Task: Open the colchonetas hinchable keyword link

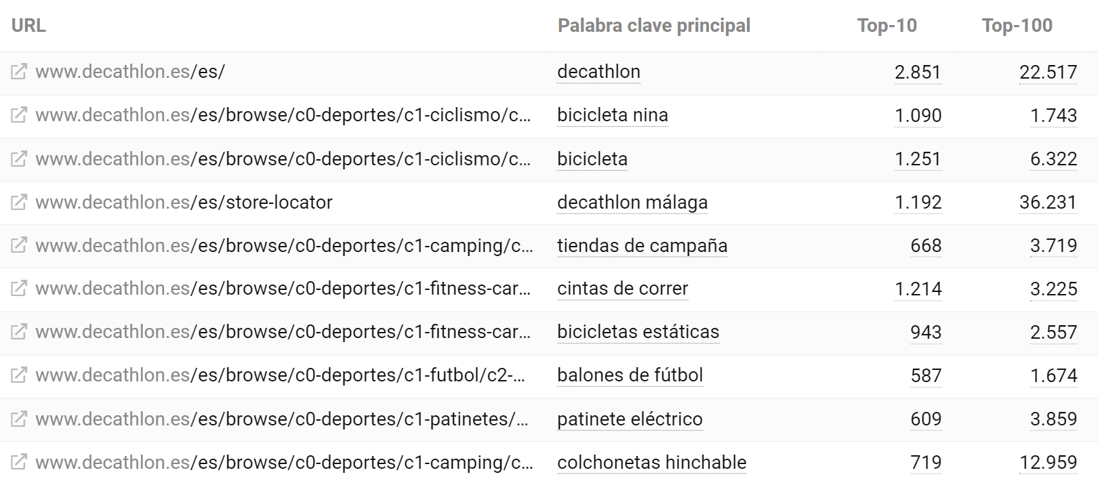Action: (651, 462)
